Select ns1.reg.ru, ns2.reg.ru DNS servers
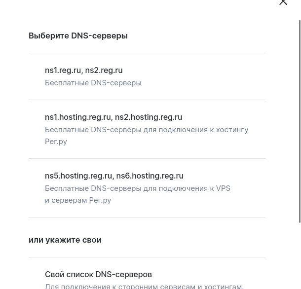Screen dimensions: 301x289 [x=147, y=76]
